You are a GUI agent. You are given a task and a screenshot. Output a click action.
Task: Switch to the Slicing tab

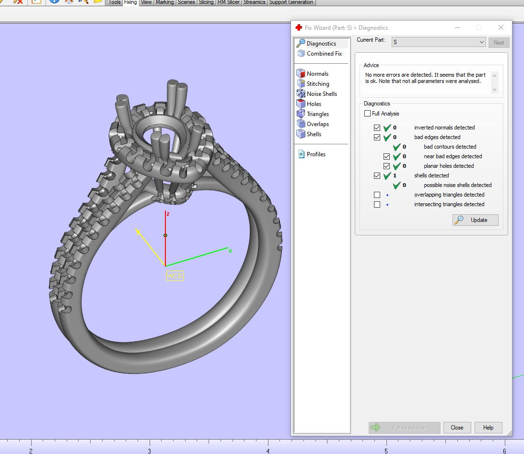[206, 2]
